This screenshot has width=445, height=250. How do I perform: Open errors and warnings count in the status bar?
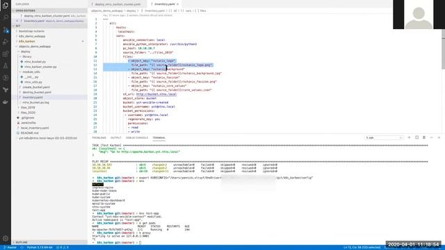(x=62, y=247)
